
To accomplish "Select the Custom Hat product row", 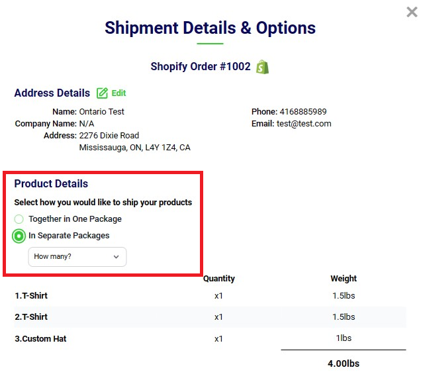I will 40,339.
